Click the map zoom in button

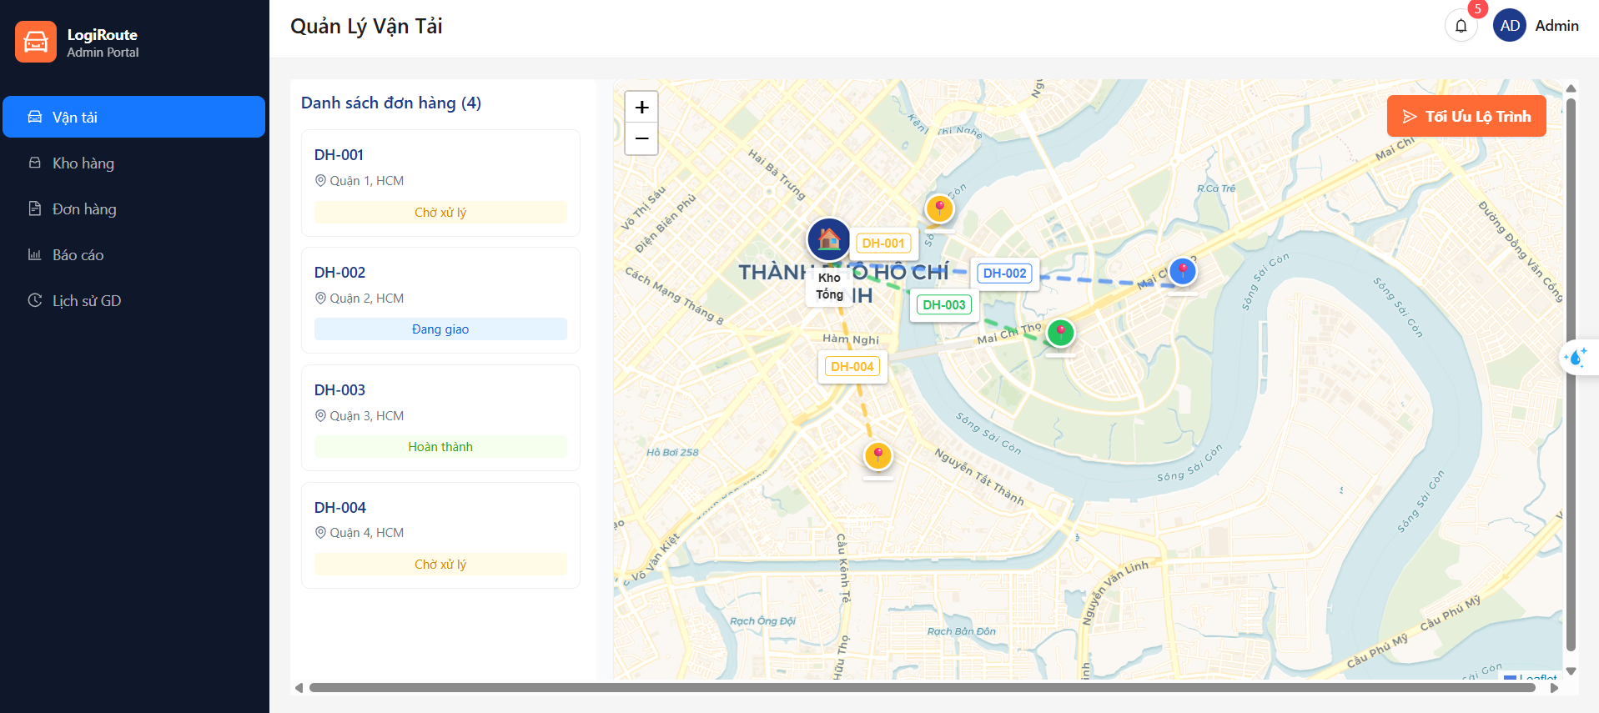(x=641, y=108)
